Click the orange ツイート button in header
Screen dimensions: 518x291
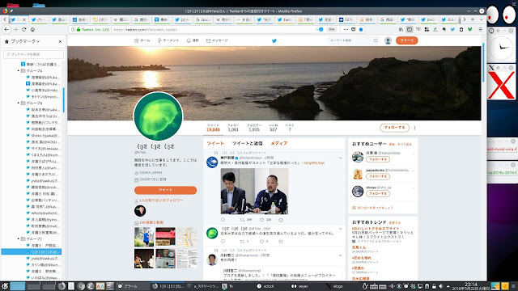pyautogui.click(x=406, y=40)
